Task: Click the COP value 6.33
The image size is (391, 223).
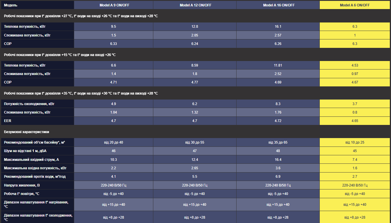Action: (113, 44)
